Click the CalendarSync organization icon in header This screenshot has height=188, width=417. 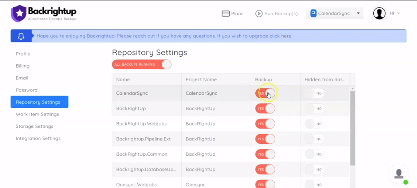[x=313, y=13]
